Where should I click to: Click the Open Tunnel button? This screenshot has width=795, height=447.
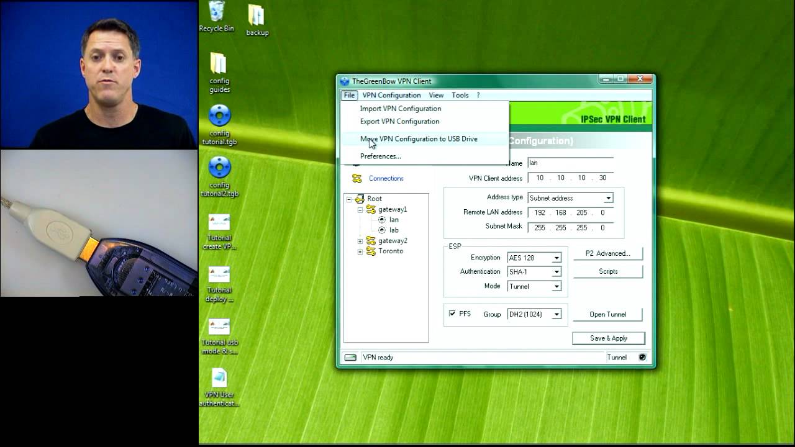(x=607, y=314)
